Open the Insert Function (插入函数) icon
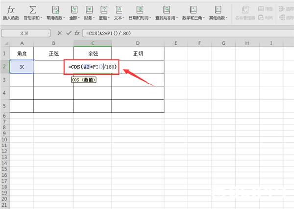The height and width of the screenshot is (209, 294). (11, 10)
